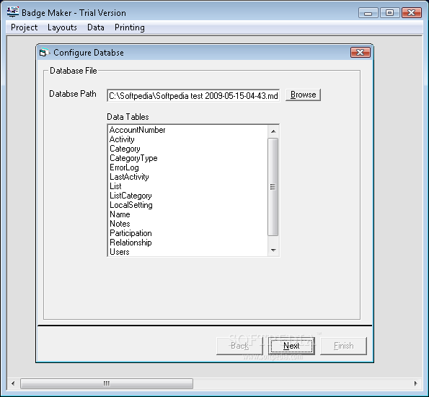The height and width of the screenshot is (397, 429).
Task: Click Data Tables vertical scrollbar thumb
Action: [273, 187]
